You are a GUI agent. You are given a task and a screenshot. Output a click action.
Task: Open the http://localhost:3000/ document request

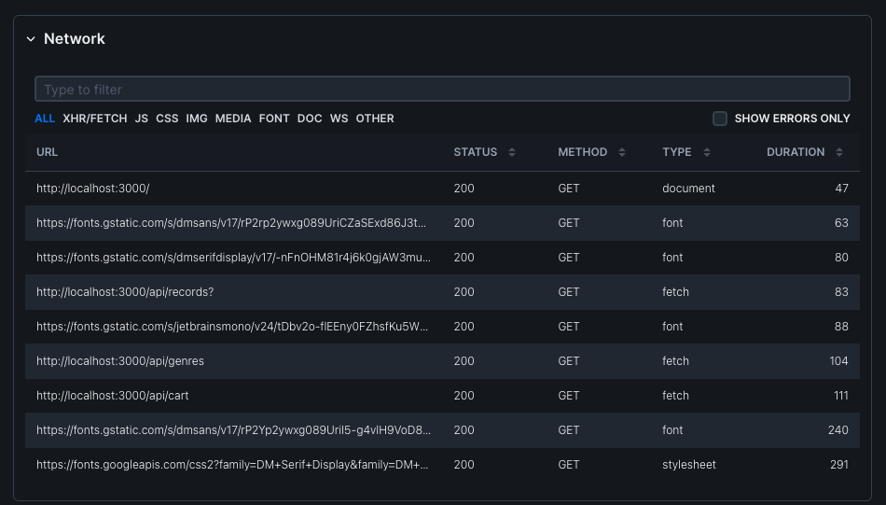tap(93, 189)
